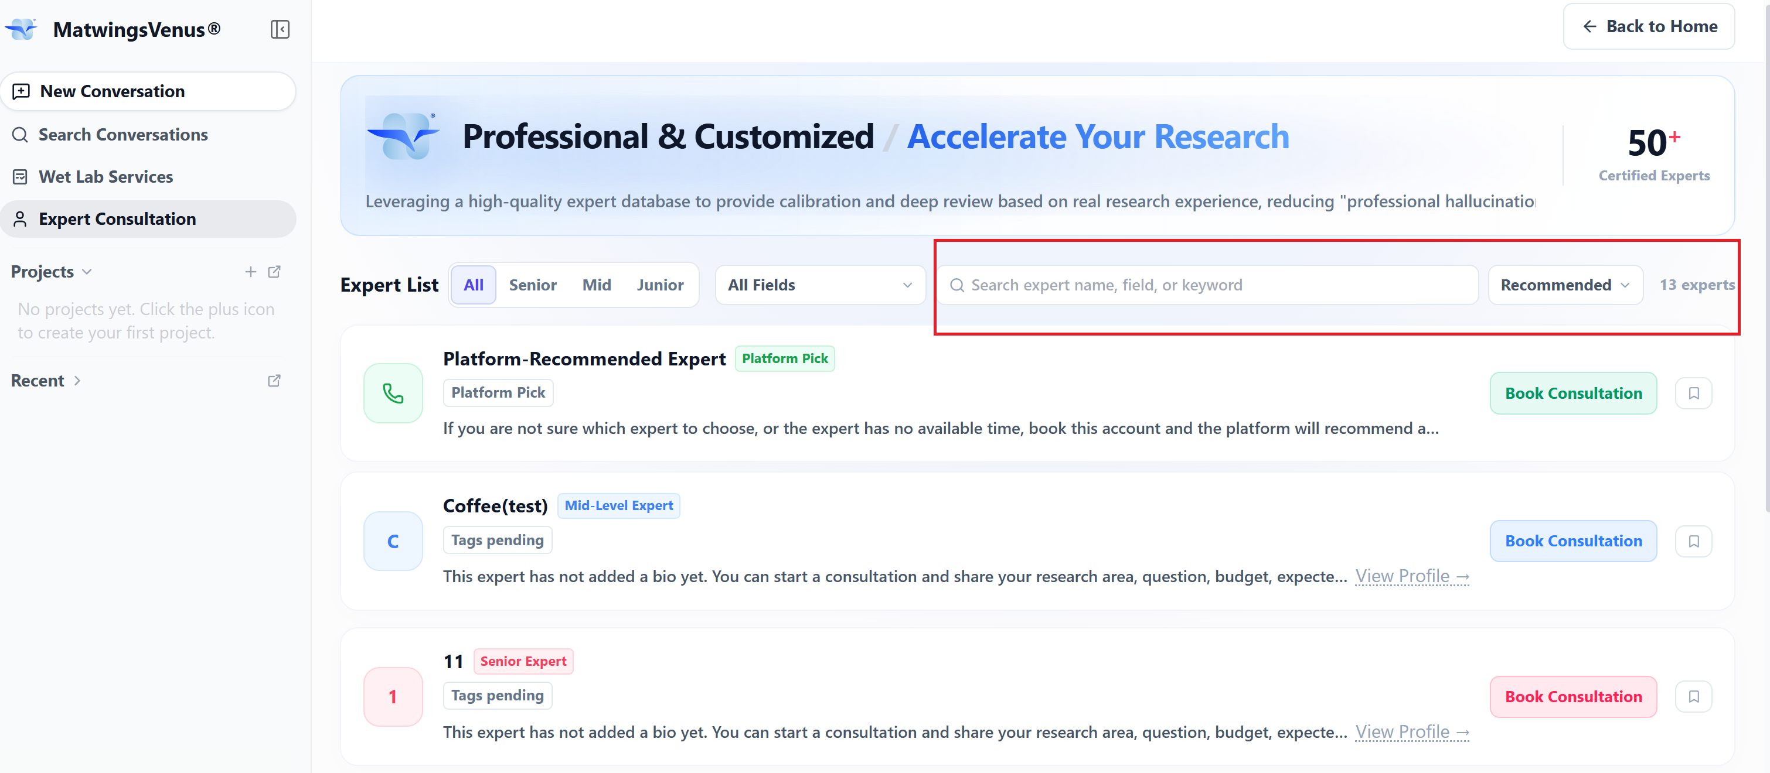
Task: Click the green Platform Pick badge
Action: [785, 358]
